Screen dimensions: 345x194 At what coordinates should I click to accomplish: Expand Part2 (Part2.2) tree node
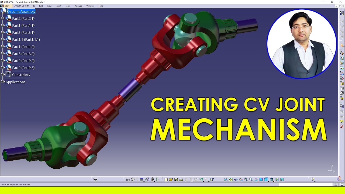pyautogui.click(x=2, y=60)
